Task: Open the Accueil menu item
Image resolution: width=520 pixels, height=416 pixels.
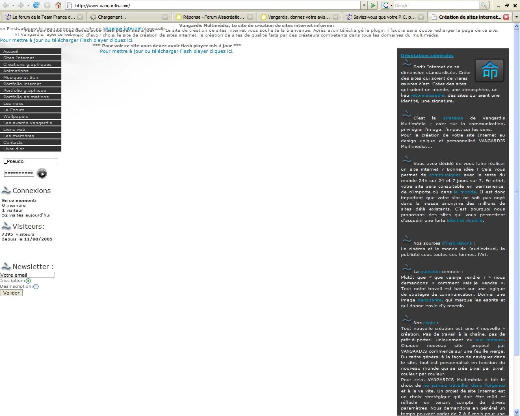Action: tap(30, 51)
